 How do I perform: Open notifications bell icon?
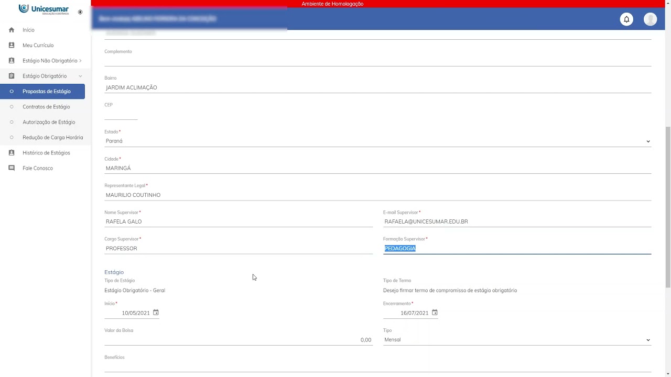point(626,19)
